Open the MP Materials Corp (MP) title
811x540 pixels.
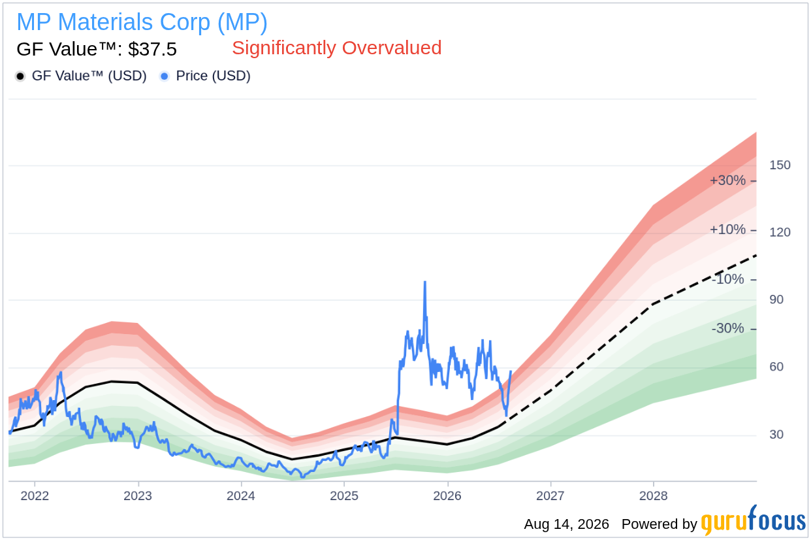142,22
